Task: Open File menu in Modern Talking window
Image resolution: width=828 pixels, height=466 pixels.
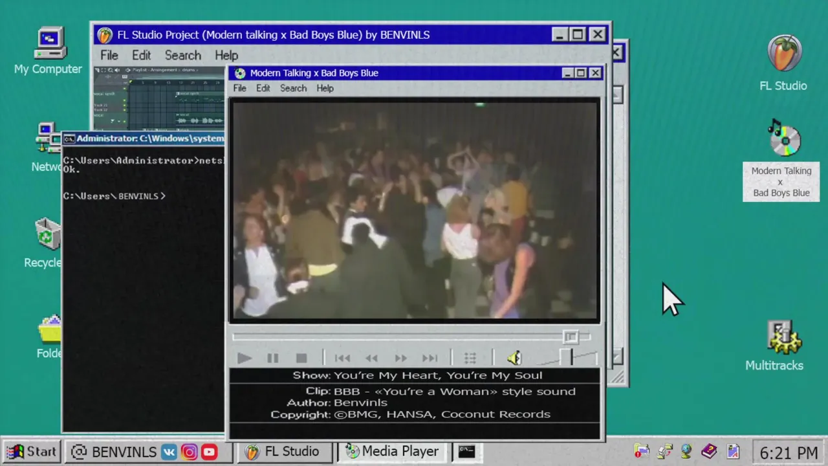Action: 240,88
